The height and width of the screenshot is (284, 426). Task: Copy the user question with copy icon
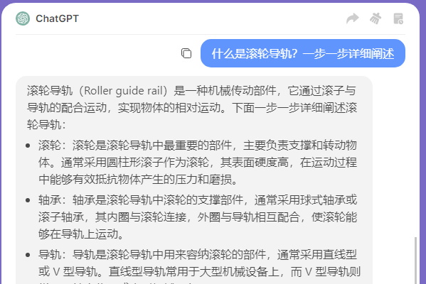[186, 53]
